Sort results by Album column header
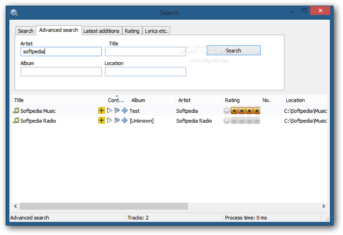 [152, 100]
